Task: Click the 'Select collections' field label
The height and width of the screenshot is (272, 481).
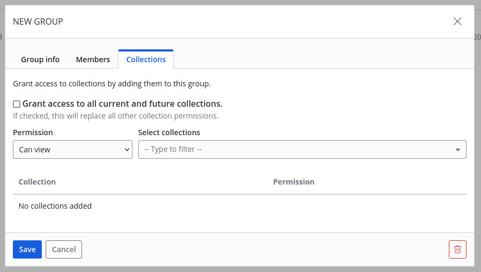Action: tap(169, 133)
